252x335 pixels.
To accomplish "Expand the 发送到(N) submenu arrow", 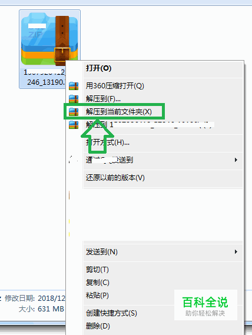I will pos(236,251).
